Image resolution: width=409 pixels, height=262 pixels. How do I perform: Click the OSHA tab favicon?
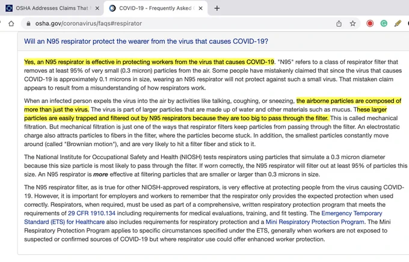click(9, 8)
